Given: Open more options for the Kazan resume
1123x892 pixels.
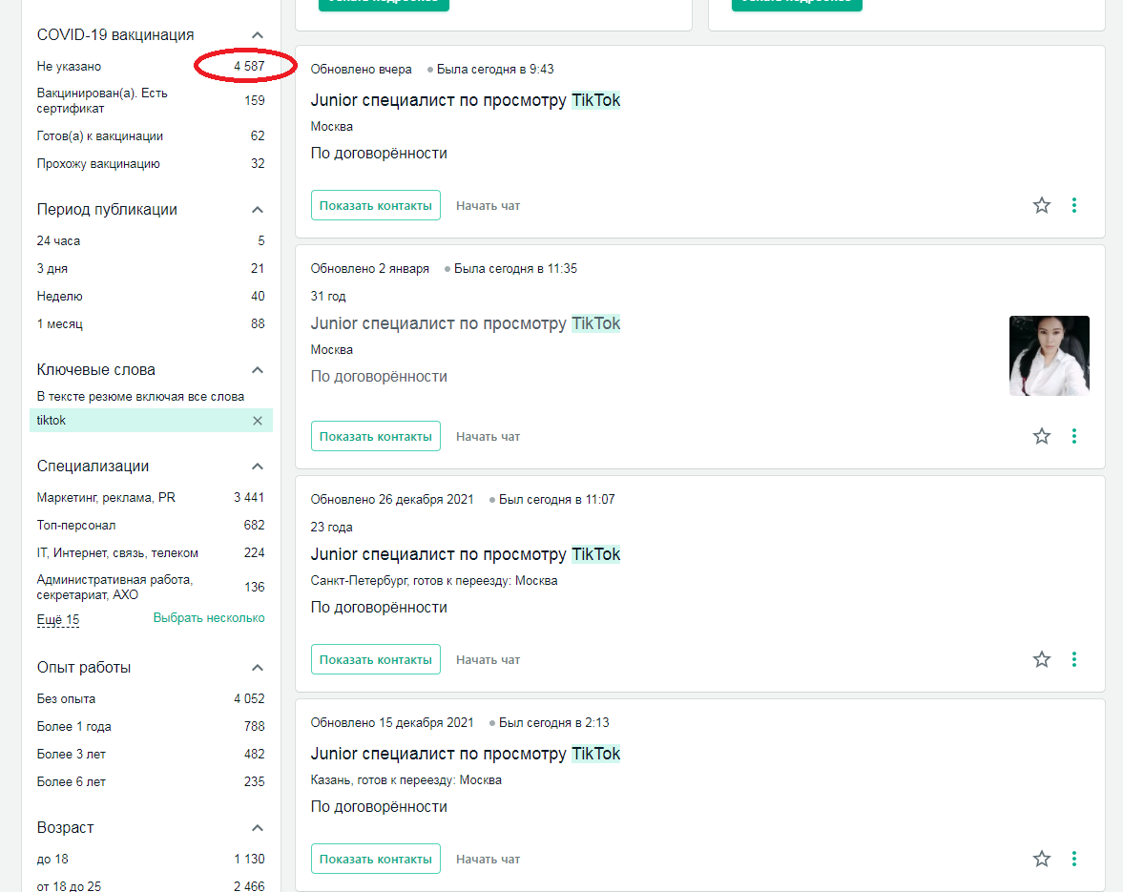Looking at the screenshot, I should point(1073,859).
